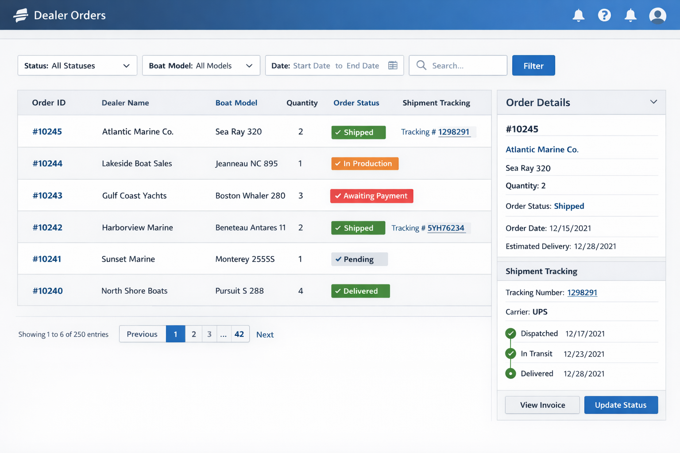Open the Status All Statuses dropdown
Image resolution: width=680 pixels, height=453 pixels.
point(77,65)
